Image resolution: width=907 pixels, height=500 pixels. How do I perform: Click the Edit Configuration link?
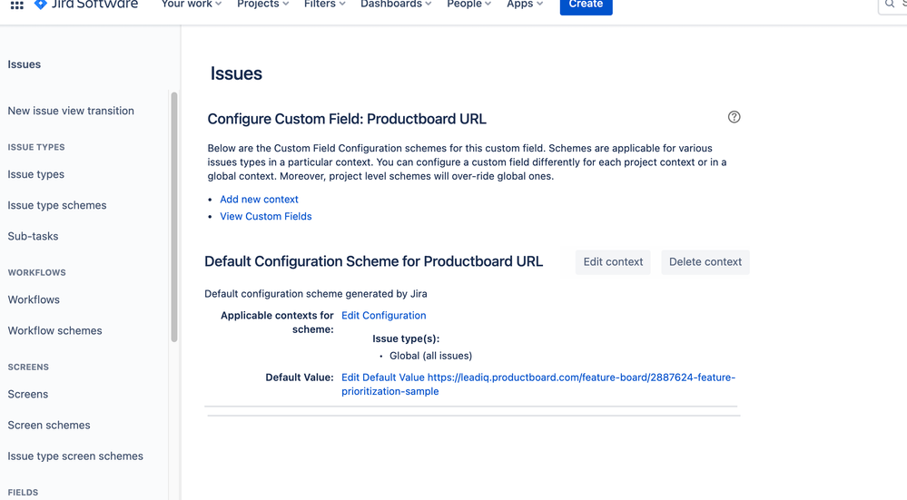coord(383,316)
